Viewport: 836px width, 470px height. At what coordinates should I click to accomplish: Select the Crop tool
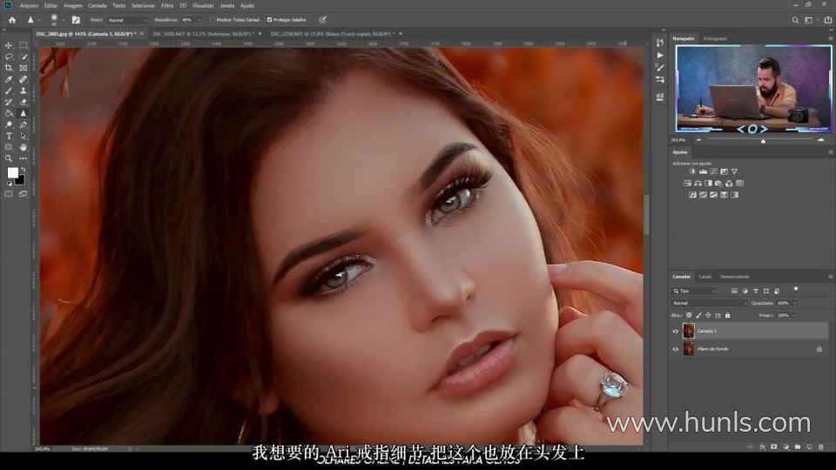click(9, 68)
